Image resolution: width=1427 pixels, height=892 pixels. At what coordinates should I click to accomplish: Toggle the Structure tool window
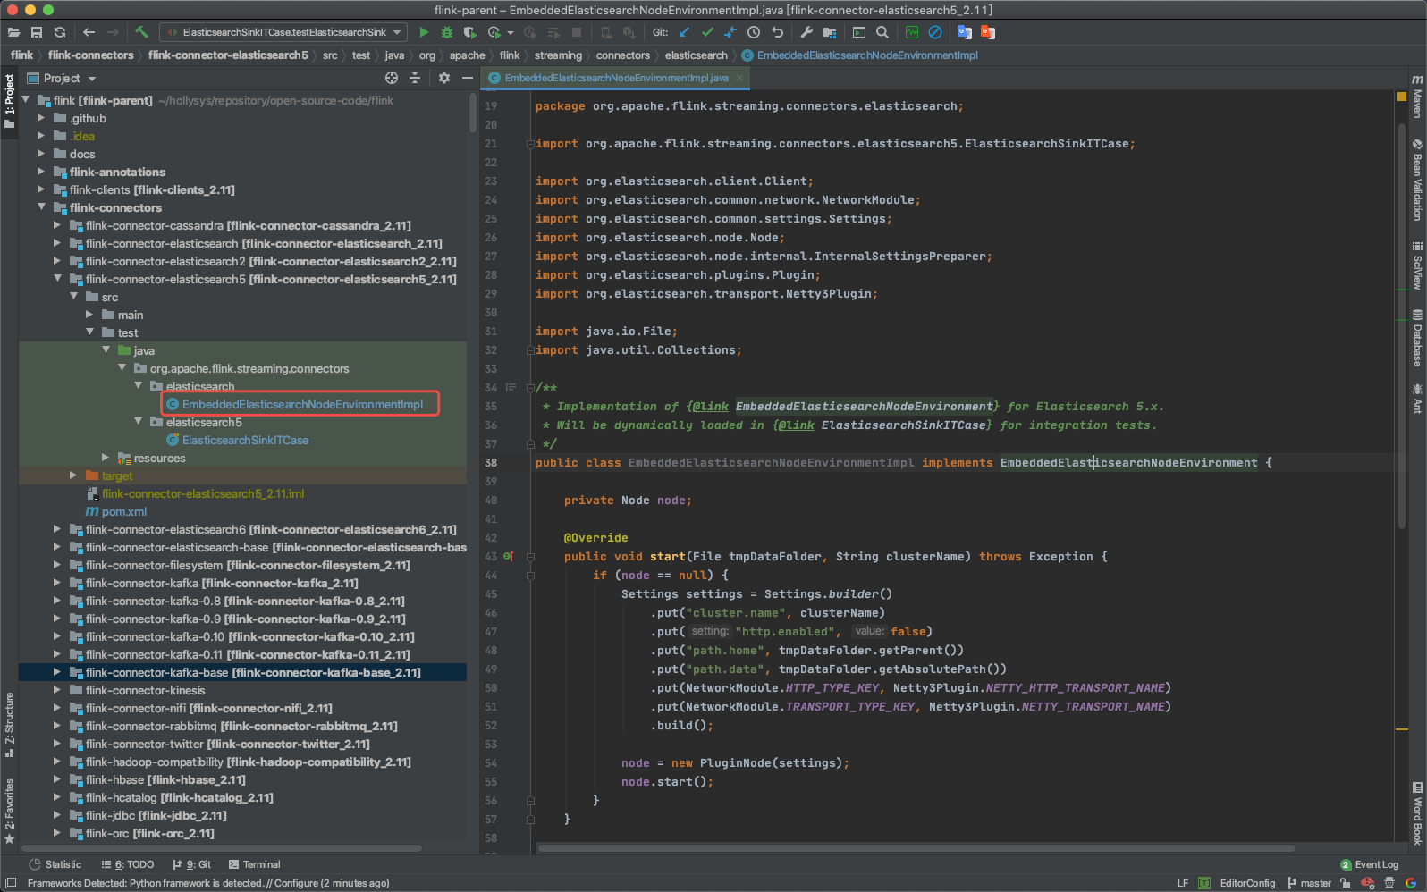click(x=9, y=724)
